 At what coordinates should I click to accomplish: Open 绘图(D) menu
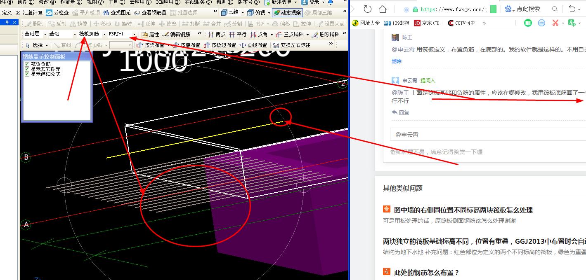[26, 2]
